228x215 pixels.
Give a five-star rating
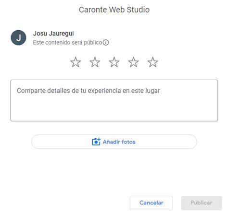(152, 62)
